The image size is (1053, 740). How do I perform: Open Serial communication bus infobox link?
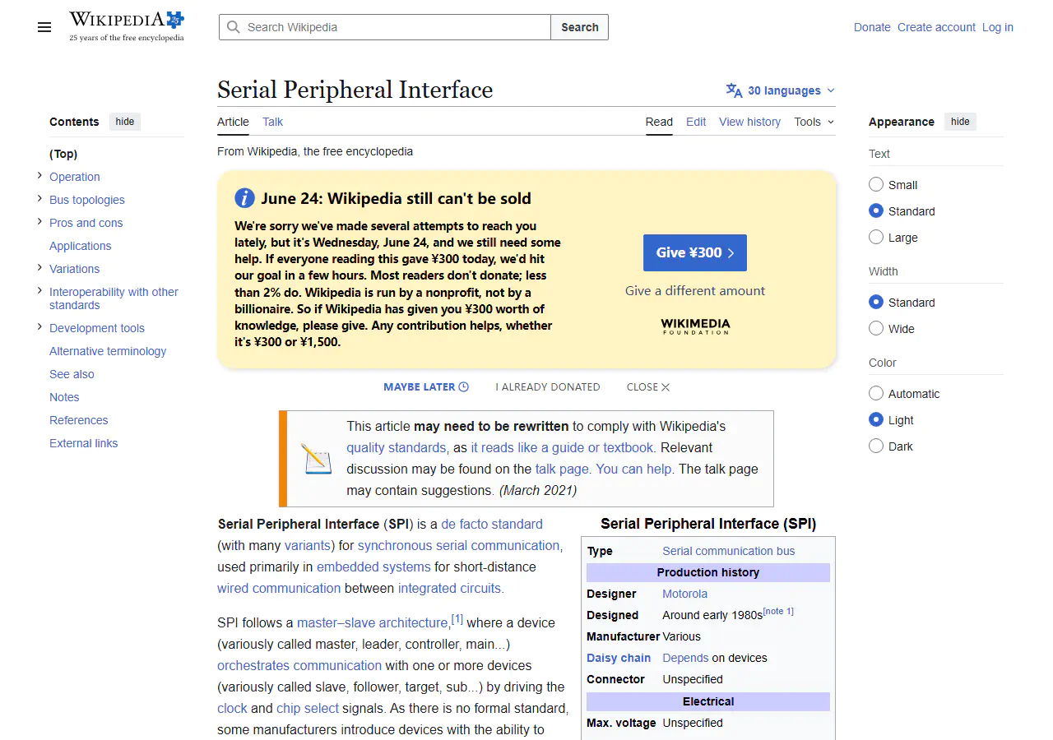tap(729, 551)
